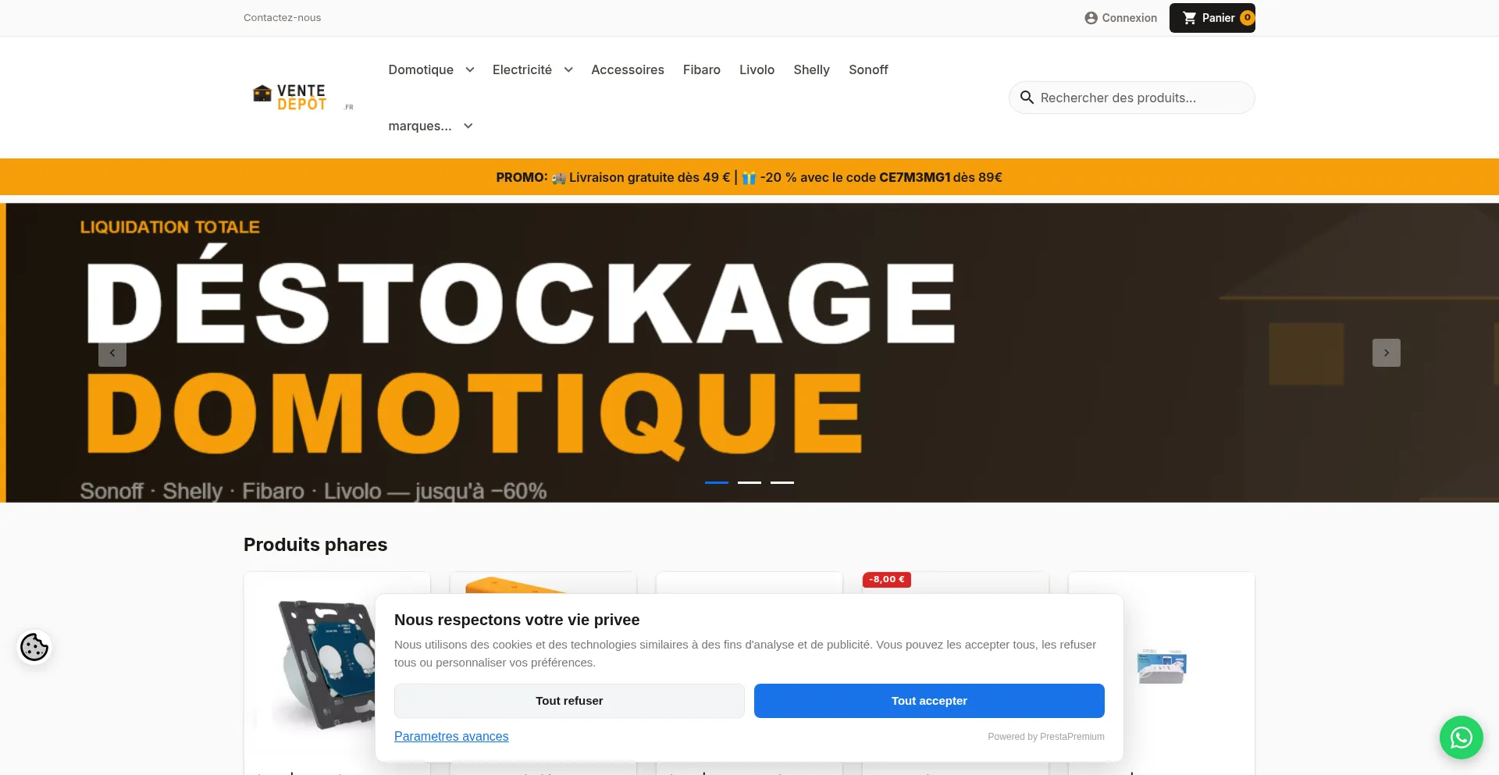Go to previous carousel slide
Viewport: 1499px width, 775px height.
click(112, 353)
